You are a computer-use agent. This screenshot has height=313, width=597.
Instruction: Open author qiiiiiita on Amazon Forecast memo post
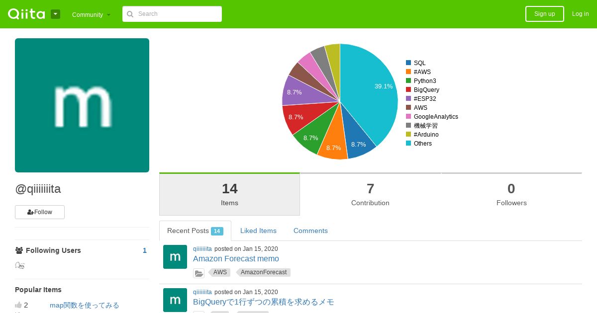tap(202, 249)
